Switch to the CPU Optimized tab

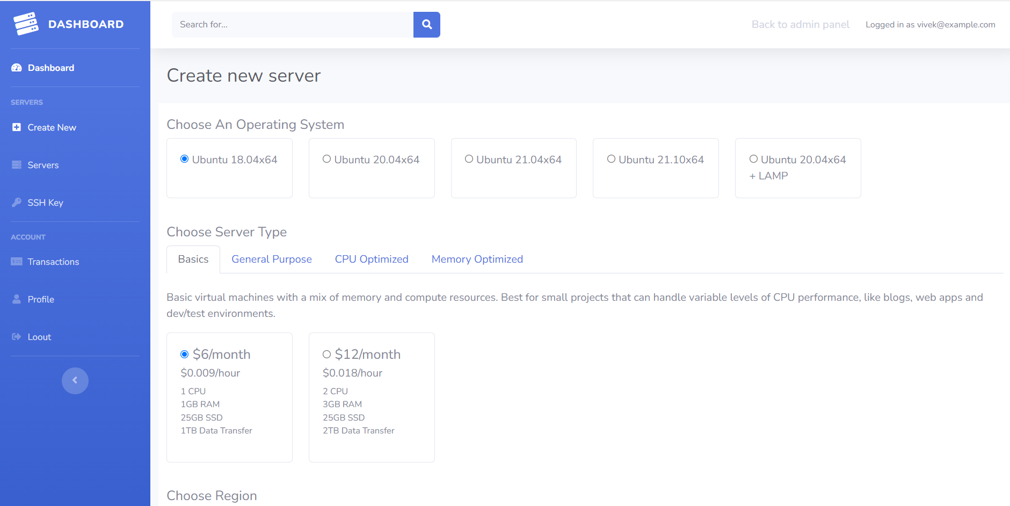[x=371, y=259]
